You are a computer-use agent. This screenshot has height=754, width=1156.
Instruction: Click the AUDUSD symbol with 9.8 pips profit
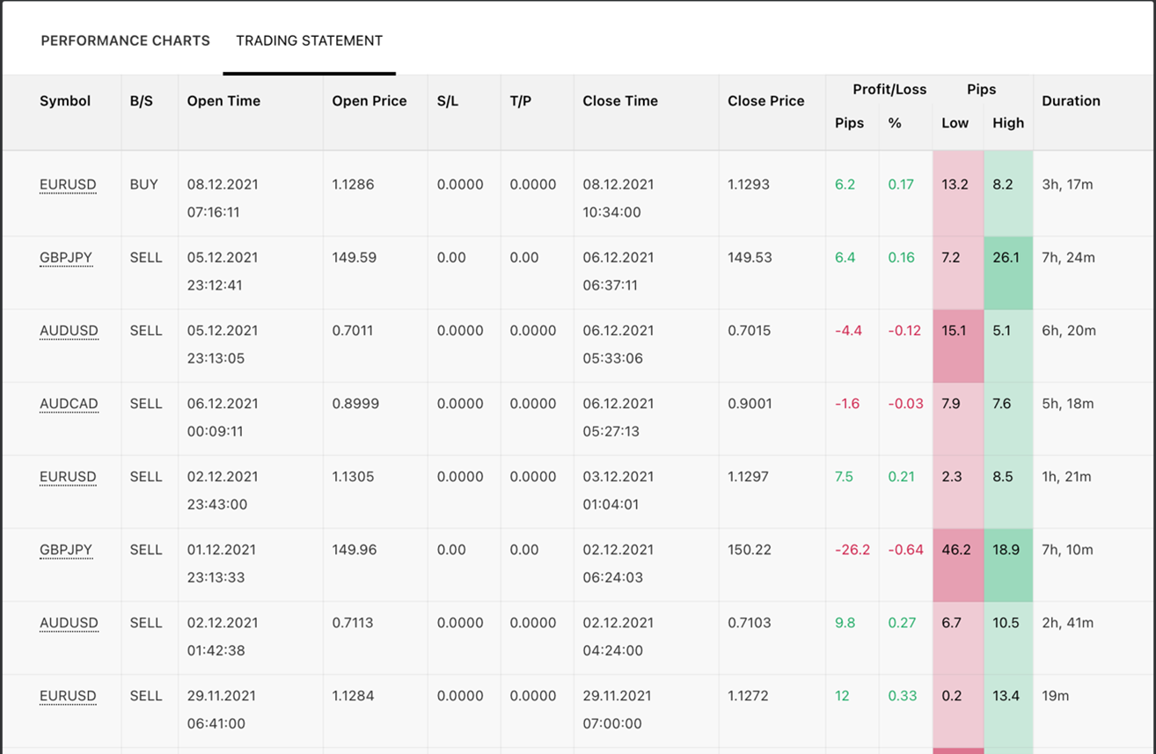coord(69,623)
